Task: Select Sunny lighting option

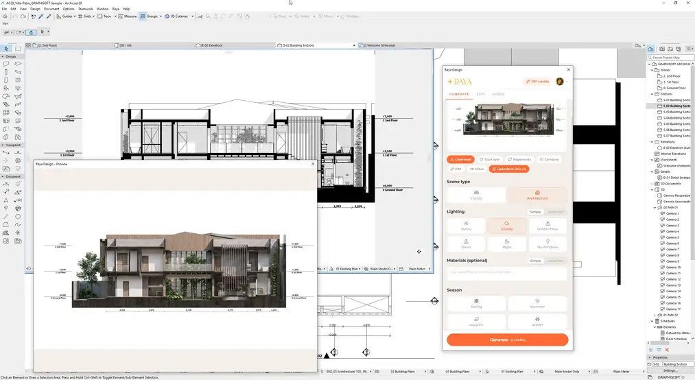Action: pos(466,226)
